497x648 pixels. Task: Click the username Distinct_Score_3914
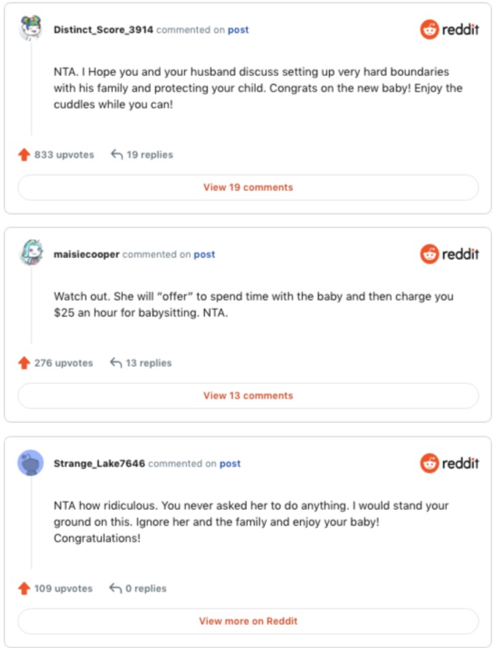(103, 30)
